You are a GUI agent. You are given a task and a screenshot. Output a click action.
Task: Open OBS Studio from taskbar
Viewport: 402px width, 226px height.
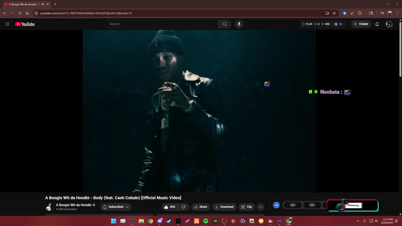(x=224, y=221)
